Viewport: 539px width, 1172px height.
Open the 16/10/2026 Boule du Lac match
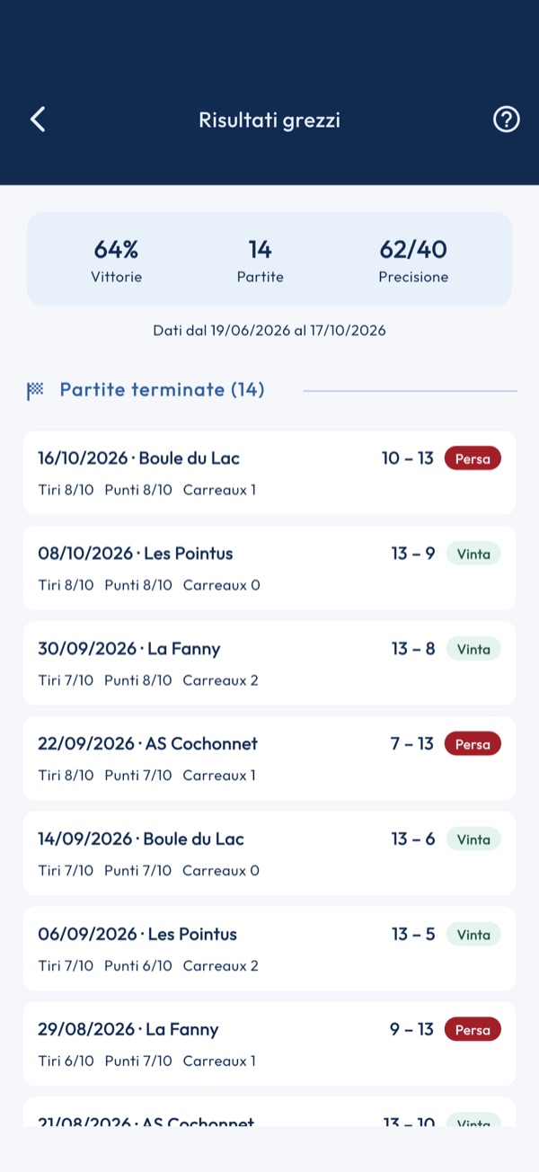pos(269,473)
